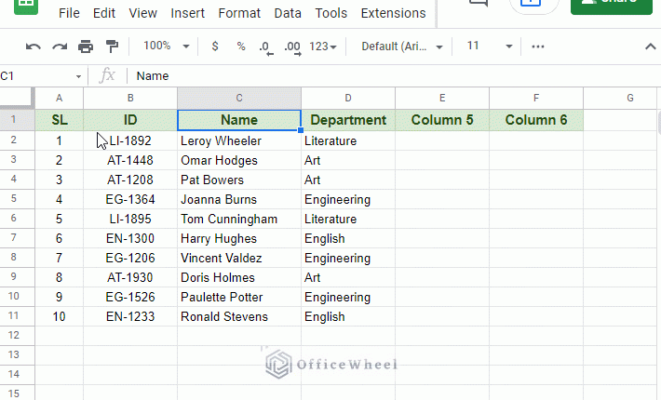Select the Paint format roller icon
Screen dimensions: 661x400
[x=112, y=47]
